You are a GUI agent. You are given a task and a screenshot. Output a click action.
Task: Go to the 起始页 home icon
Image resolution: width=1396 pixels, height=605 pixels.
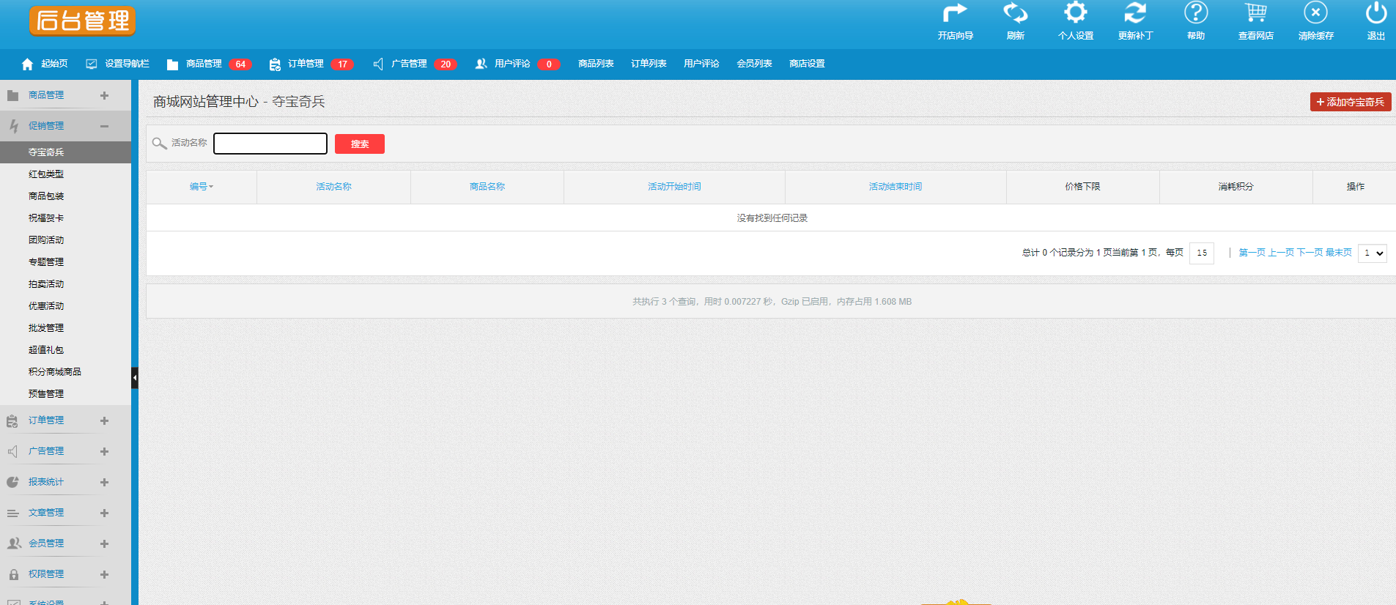(x=27, y=64)
